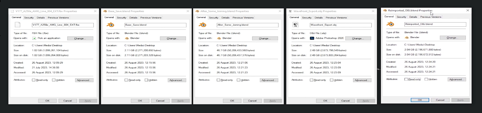Toggle Read-only for Wavefront_Export.obj

tap(311, 80)
